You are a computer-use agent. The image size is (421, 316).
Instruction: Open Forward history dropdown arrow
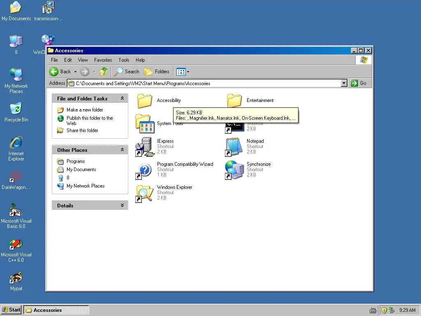tap(94, 72)
